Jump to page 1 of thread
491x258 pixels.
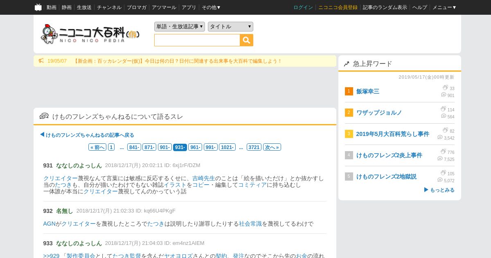coord(111,147)
